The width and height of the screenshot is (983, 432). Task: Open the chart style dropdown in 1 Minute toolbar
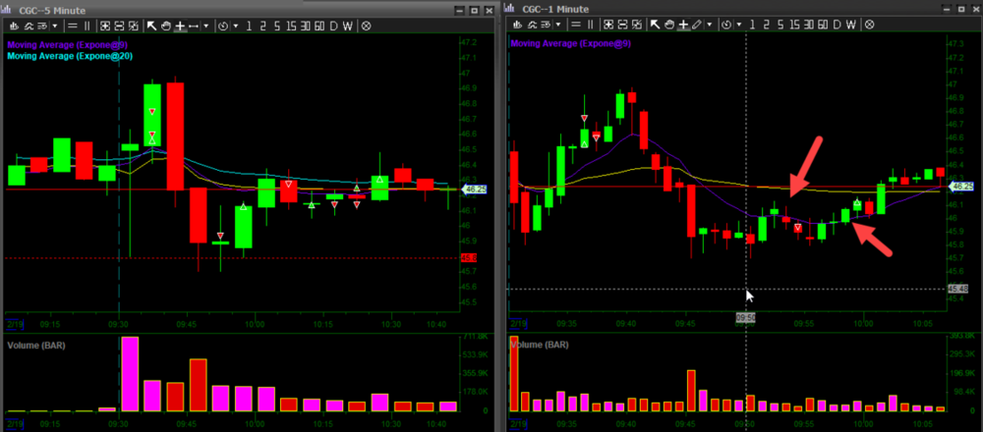coord(558,25)
